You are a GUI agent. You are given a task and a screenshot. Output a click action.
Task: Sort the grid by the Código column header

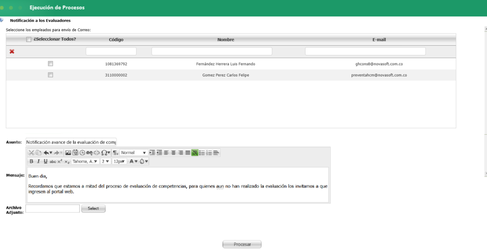(116, 40)
